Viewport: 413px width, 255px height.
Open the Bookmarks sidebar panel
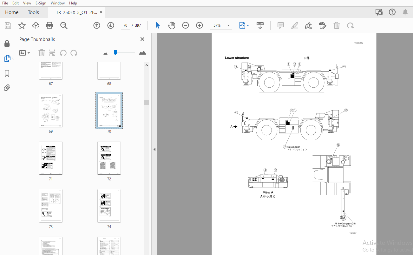[x=7, y=73]
